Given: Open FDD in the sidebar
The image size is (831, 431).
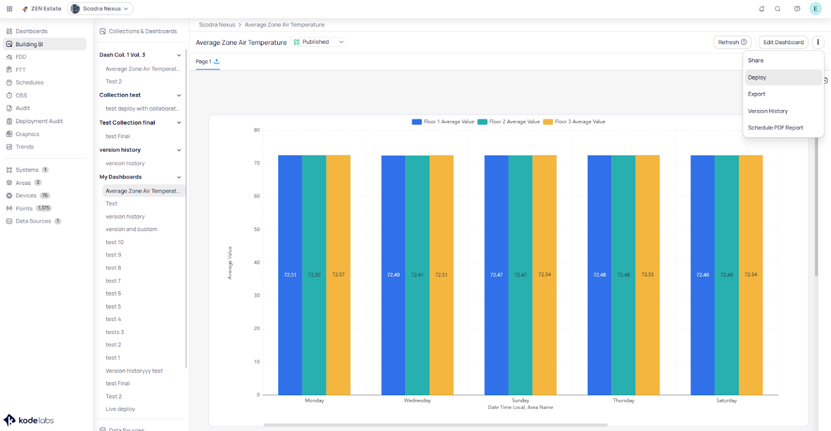Looking at the screenshot, I should click(21, 57).
